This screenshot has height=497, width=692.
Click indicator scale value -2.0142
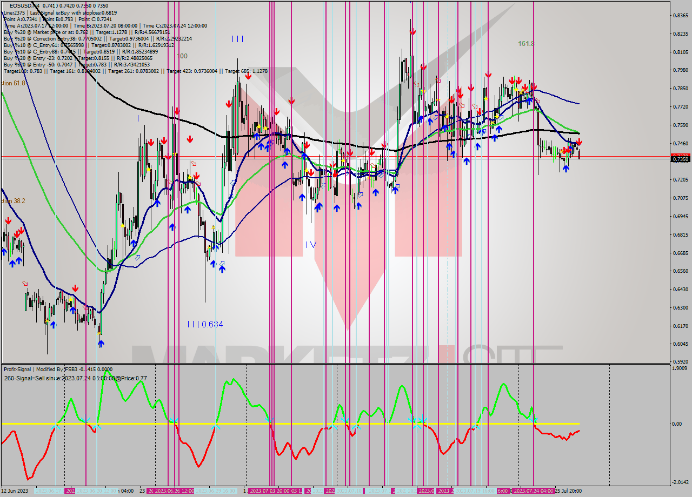coord(680,482)
